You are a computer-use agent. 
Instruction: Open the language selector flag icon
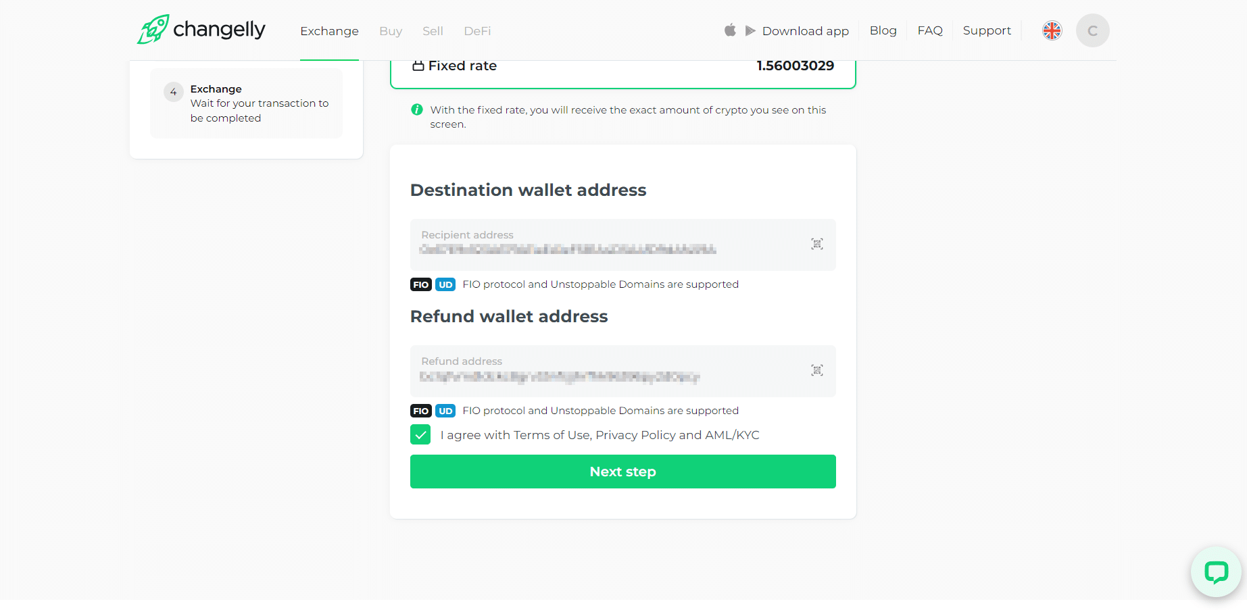(x=1052, y=30)
